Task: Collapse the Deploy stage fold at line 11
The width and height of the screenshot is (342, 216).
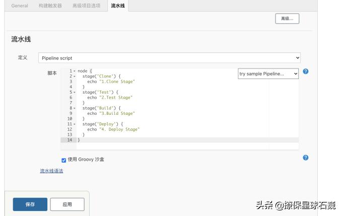Action: [x=75, y=124]
